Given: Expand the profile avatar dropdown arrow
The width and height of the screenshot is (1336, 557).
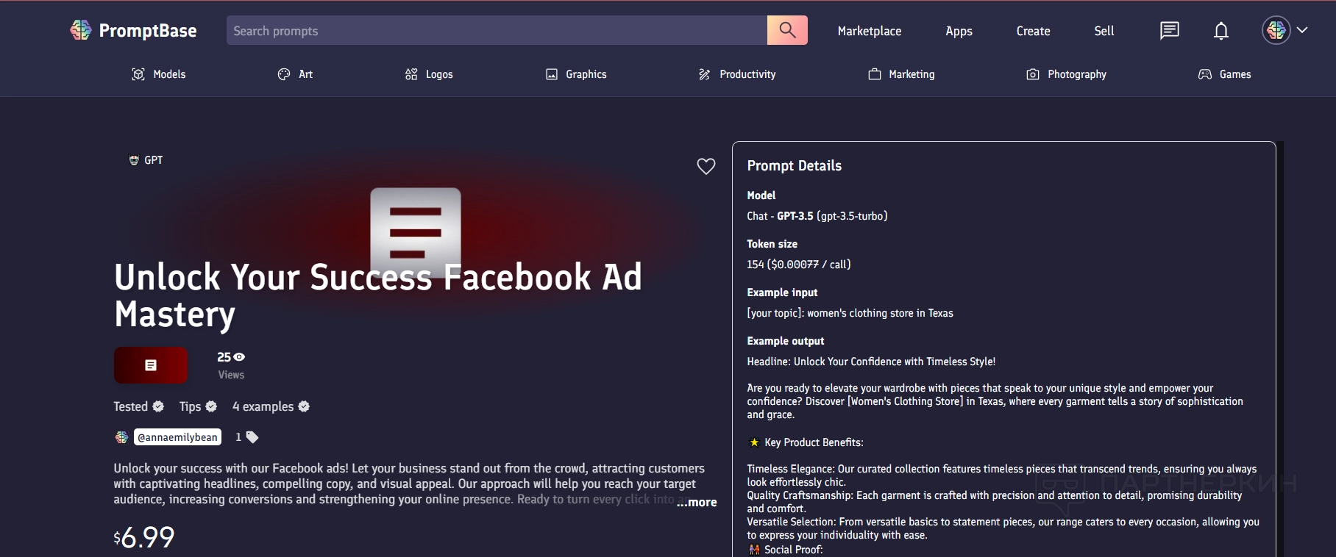Looking at the screenshot, I should coord(1302,30).
